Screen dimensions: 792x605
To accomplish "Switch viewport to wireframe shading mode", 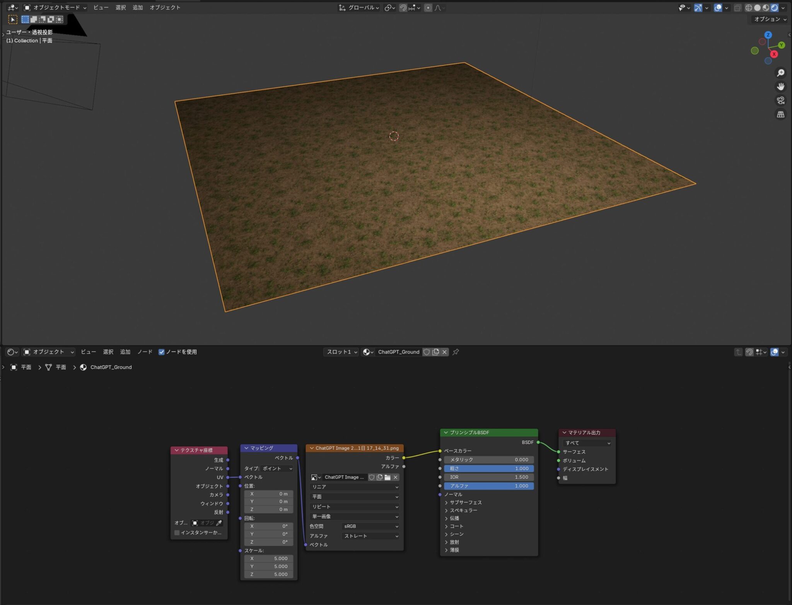I will [x=749, y=7].
